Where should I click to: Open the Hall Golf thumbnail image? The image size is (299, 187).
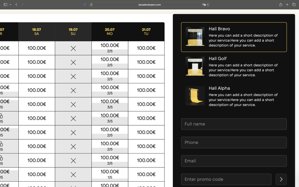pos(195,66)
